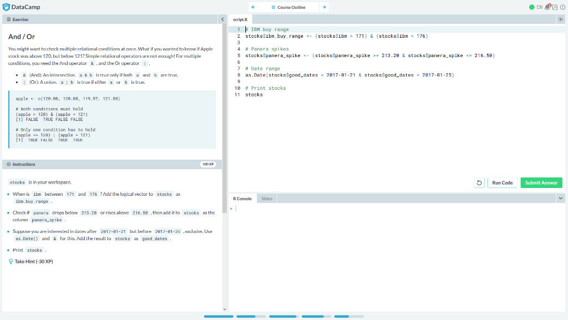Expand the R Console panel options chevron
Viewport: 568px width, 320px height.
coord(561,197)
